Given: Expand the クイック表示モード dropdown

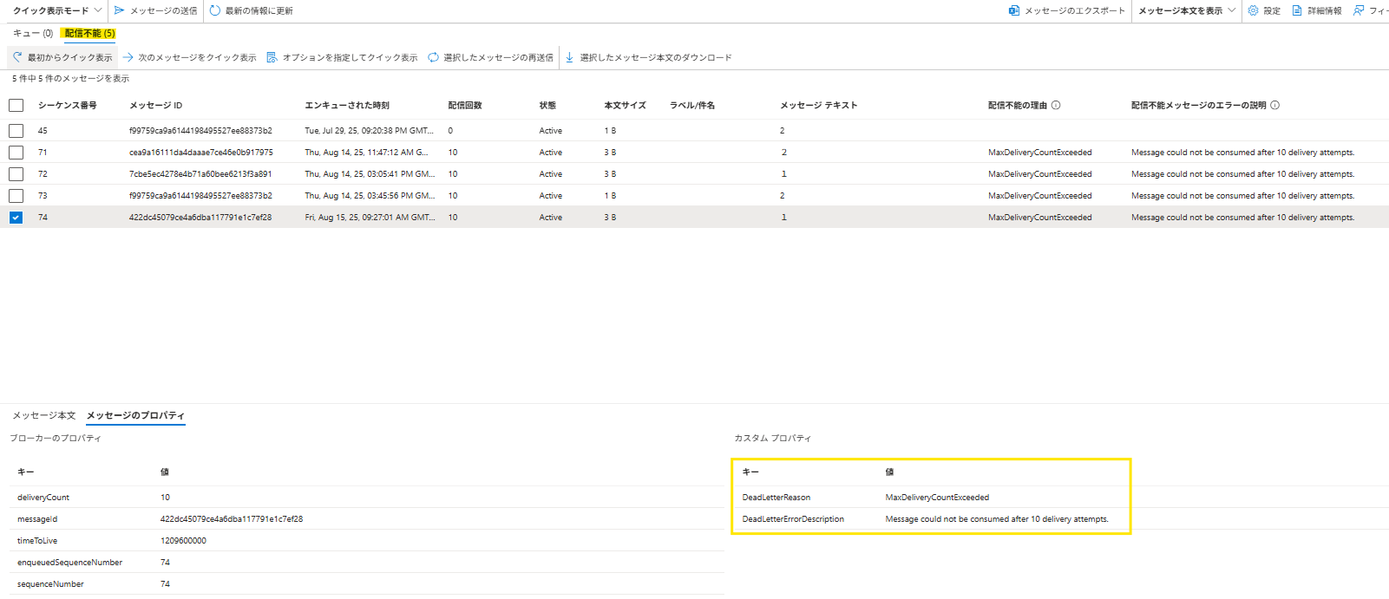Looking at the screenshot, I should tap(57, 10).
